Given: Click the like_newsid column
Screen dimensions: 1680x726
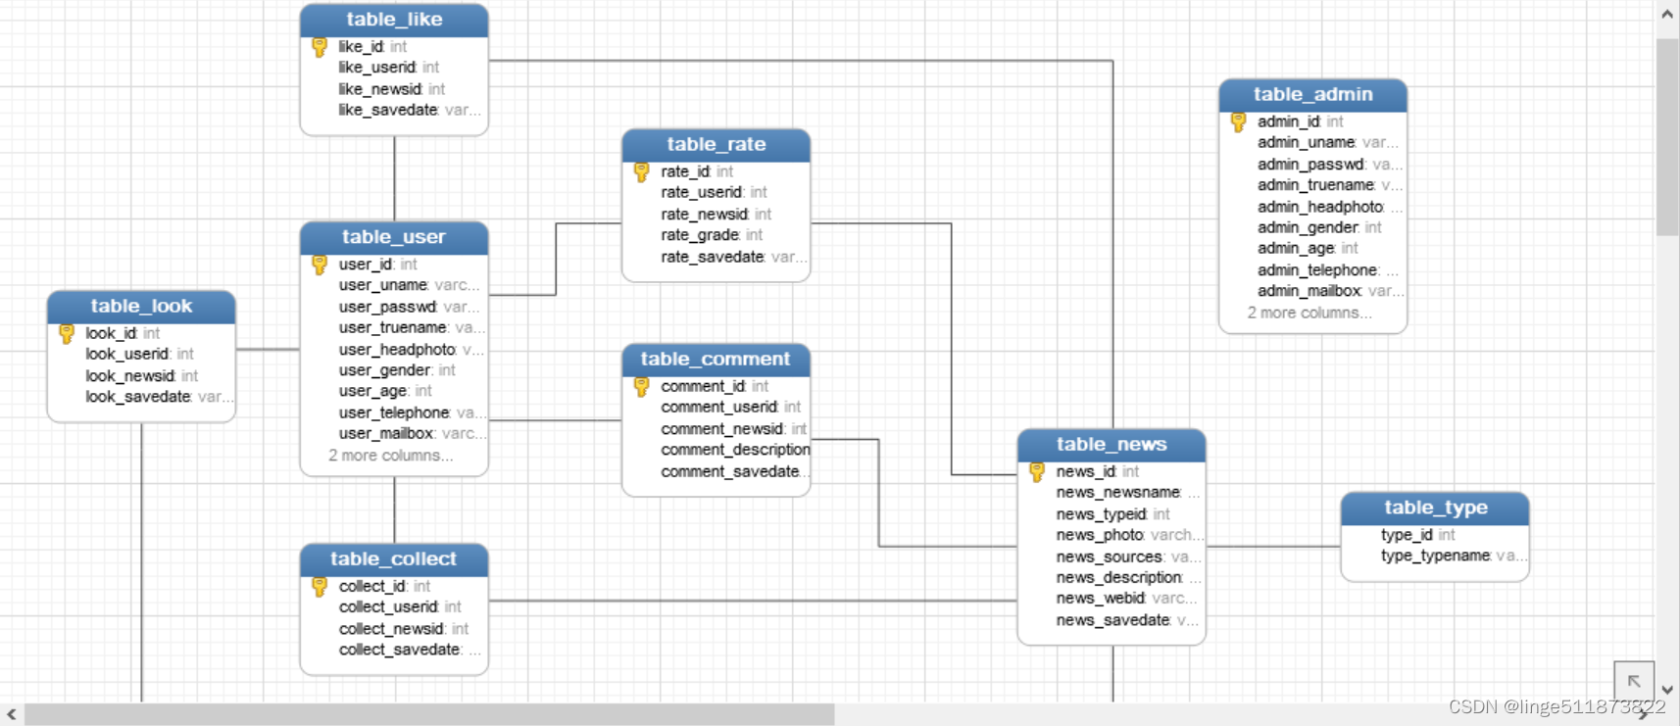Looking at the screenshot, I should point(391,89).
